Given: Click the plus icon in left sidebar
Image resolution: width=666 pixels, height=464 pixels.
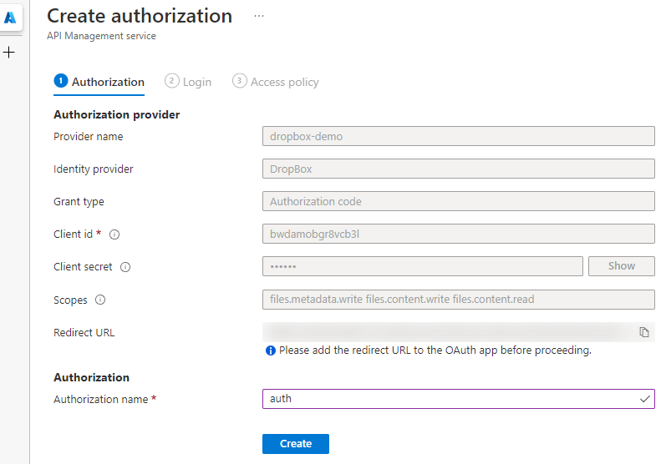Looking at the screenshot, I should point(9,53).
